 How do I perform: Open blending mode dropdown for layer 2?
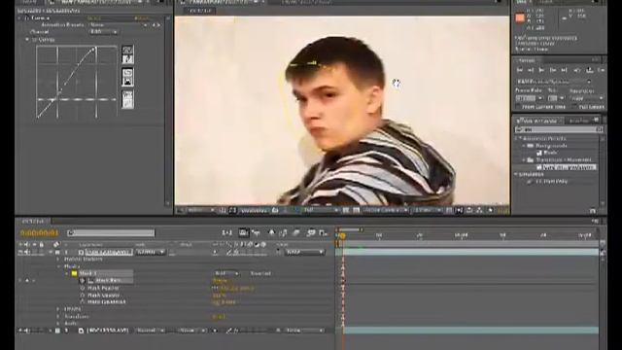[x=151, y=331]
